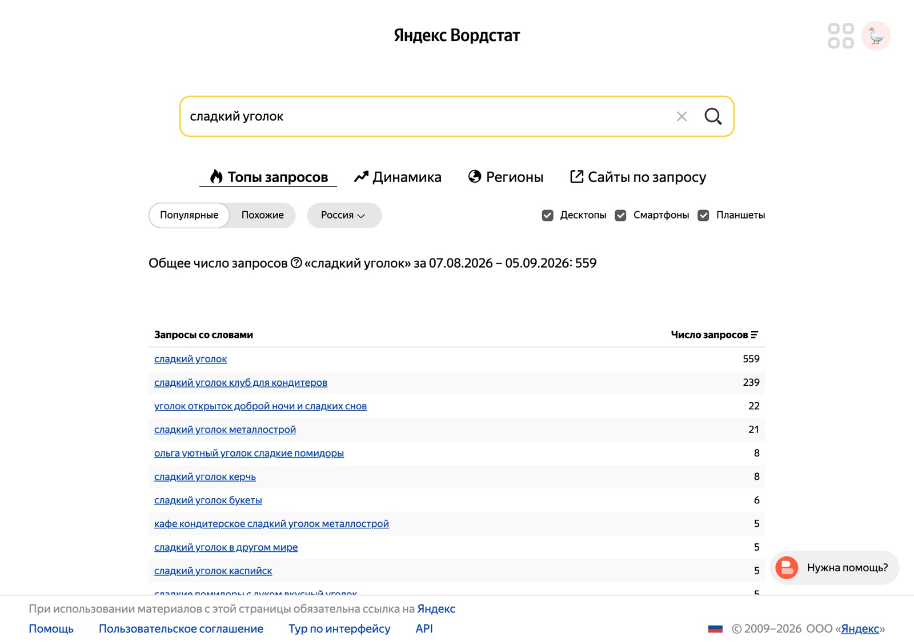Toggle the Смартфоны checkbox

[x=620, y=215]
